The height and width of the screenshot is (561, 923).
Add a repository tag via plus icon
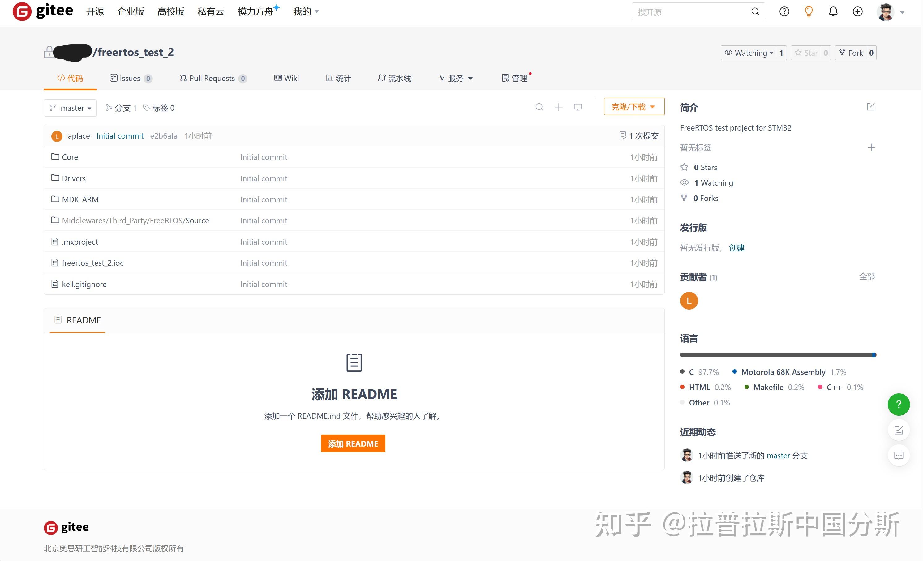click(x=871, y=148)
